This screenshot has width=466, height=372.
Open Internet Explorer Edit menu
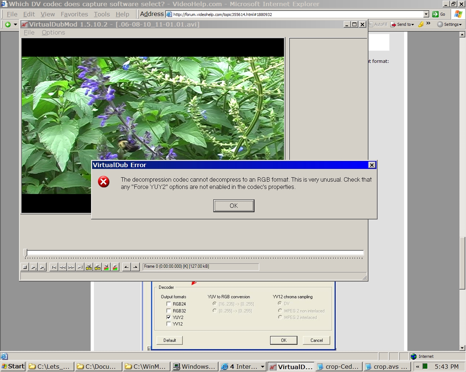coord(29,14)
